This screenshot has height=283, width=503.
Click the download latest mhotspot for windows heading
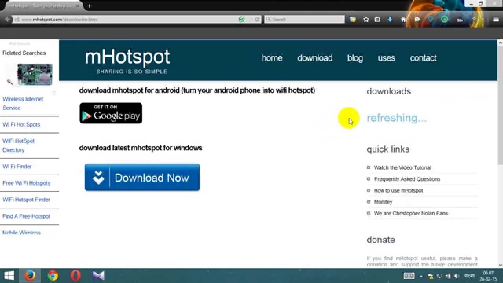[141, 148]
